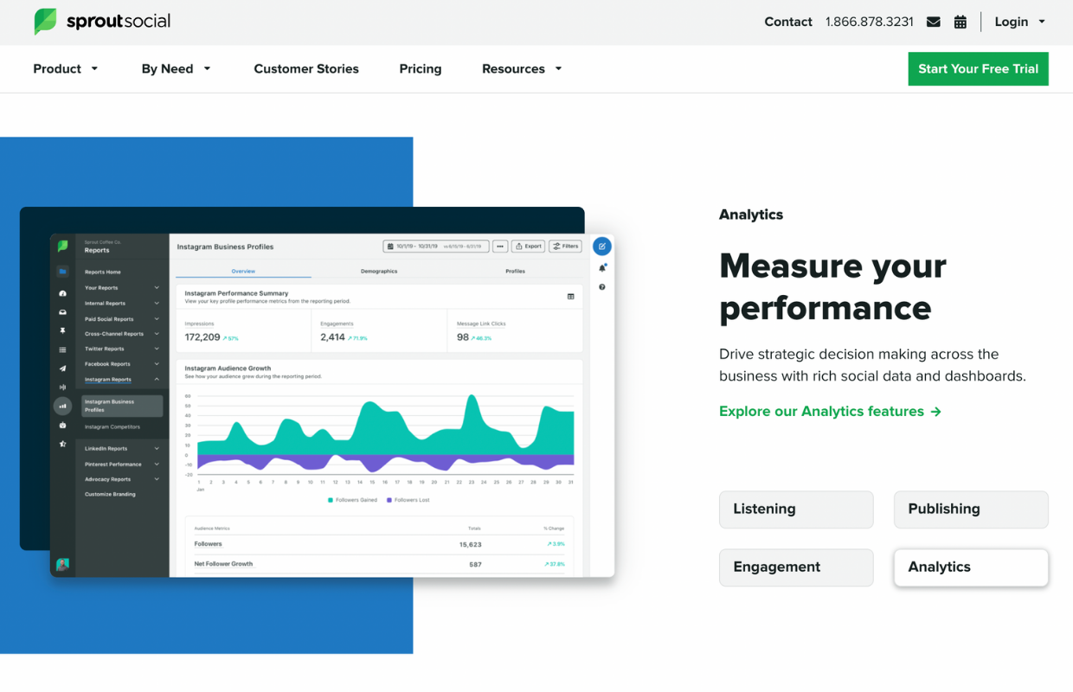The height and width of the screenshot is (692, 1073).
Task: Expand Advocacy Reports section
Action: tap(122, 479)
